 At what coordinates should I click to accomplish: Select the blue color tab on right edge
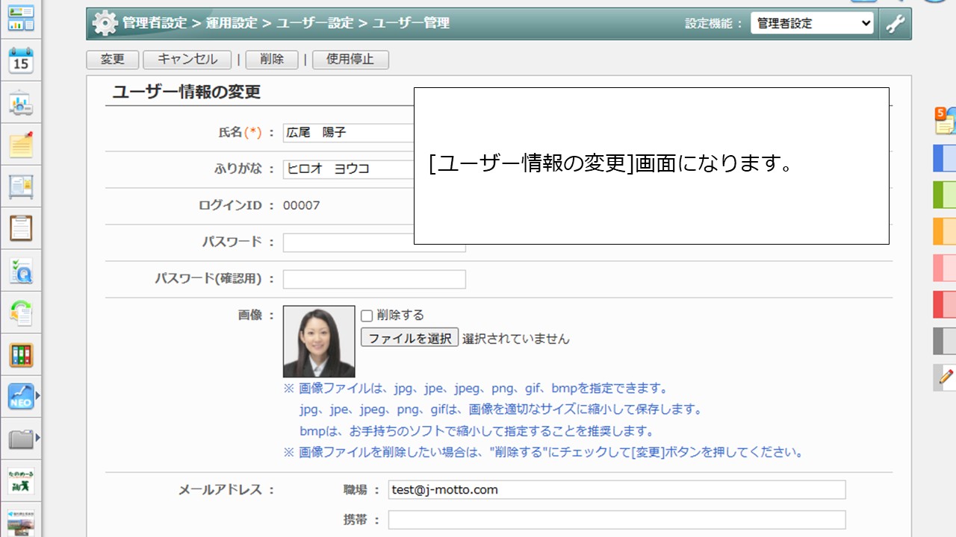pyautogui.click(x=945, y=158)
